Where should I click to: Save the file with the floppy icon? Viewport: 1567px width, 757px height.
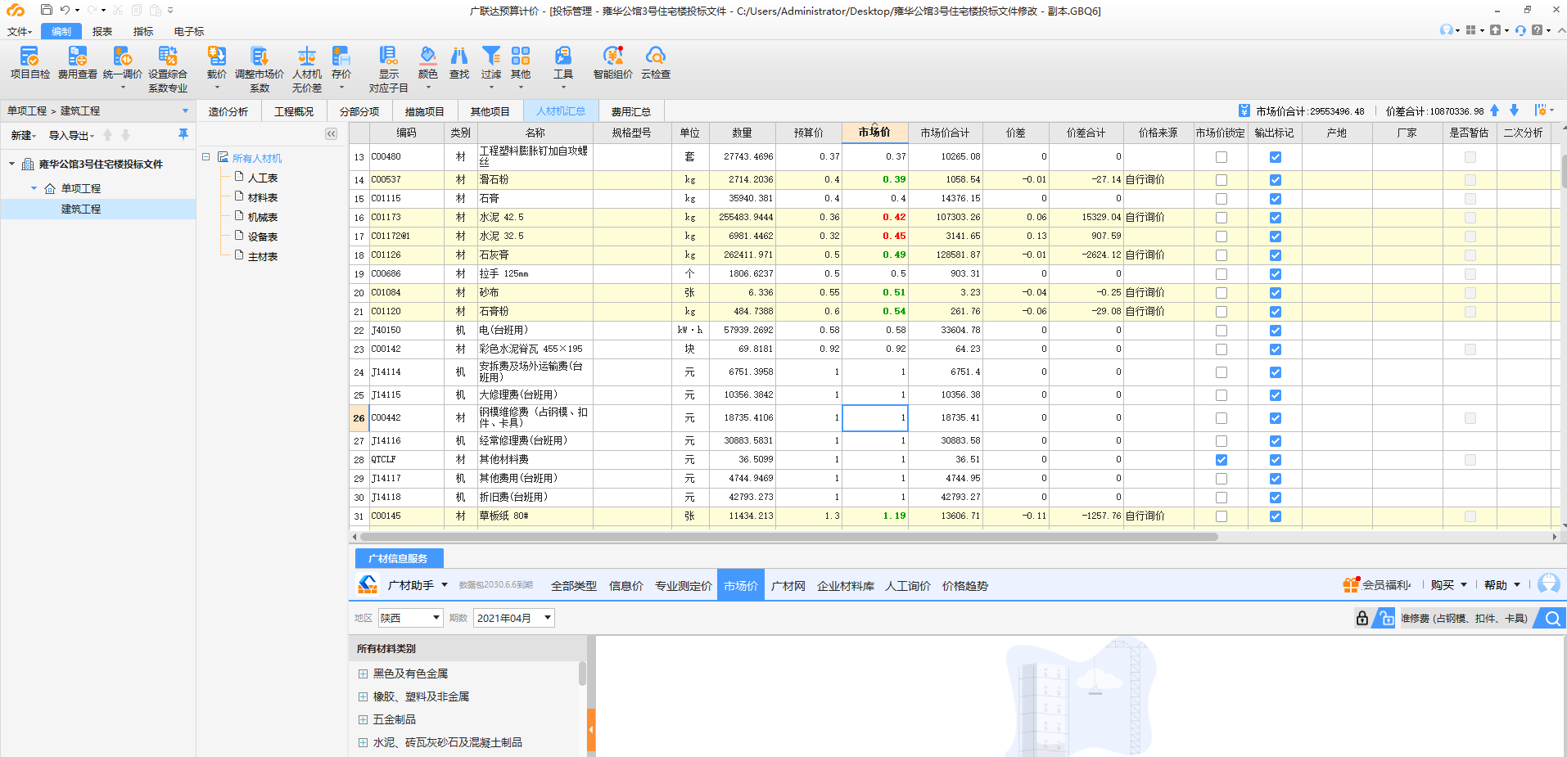tap(46, 10)
